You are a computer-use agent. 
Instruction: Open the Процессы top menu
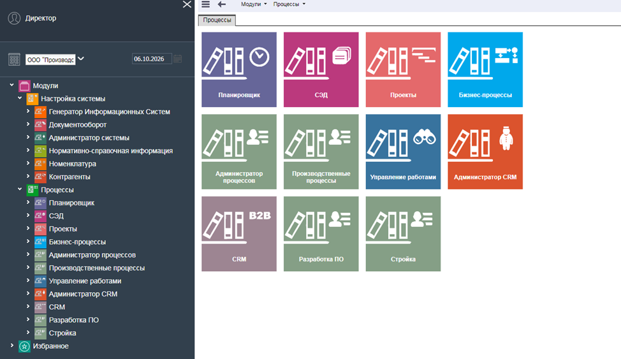tap(289, 4)
